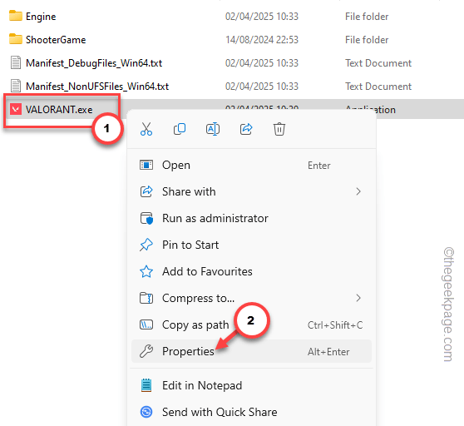Select Run as administrator
The image size is (464, 426).
(251, 219)
